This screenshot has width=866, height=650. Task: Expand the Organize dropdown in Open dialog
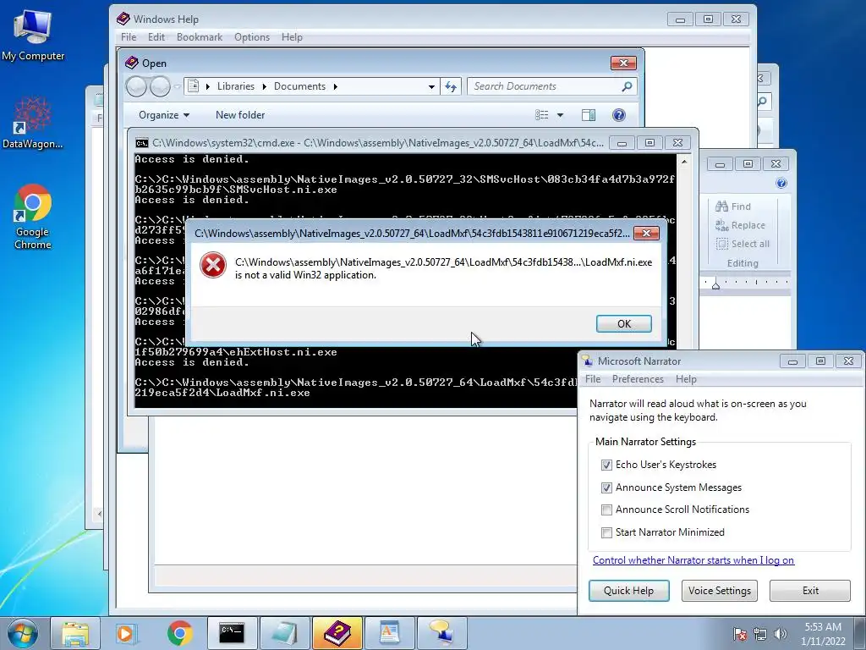164,115
